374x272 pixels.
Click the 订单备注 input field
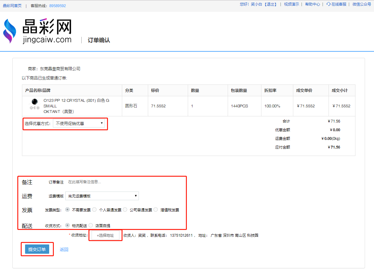[x=124, y=182]
